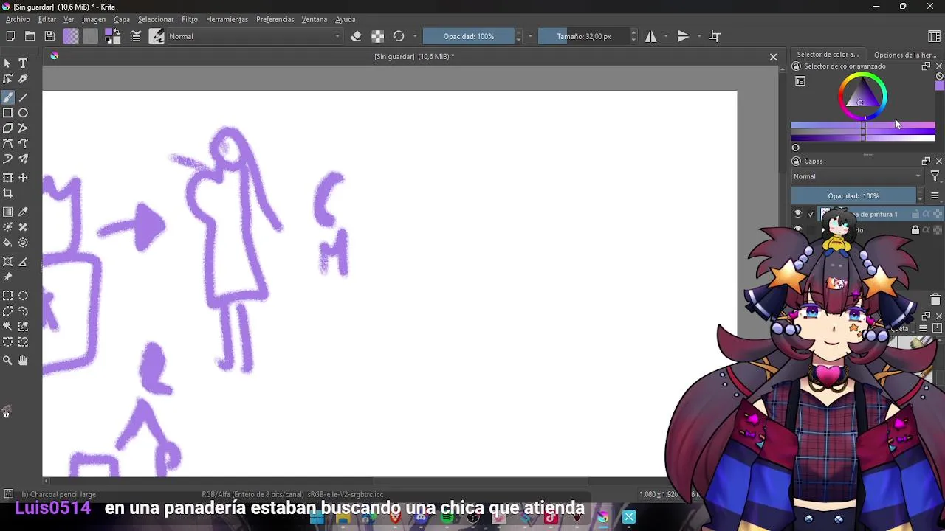Open layer blending mode dropdown in Capas
This screenshot has height=531, width=945.
tap(857, 176)
